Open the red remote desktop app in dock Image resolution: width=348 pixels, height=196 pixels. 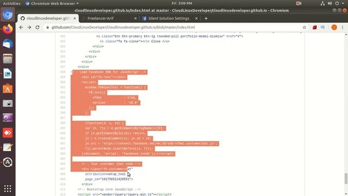pyautogui.click(x=8, y=133)
